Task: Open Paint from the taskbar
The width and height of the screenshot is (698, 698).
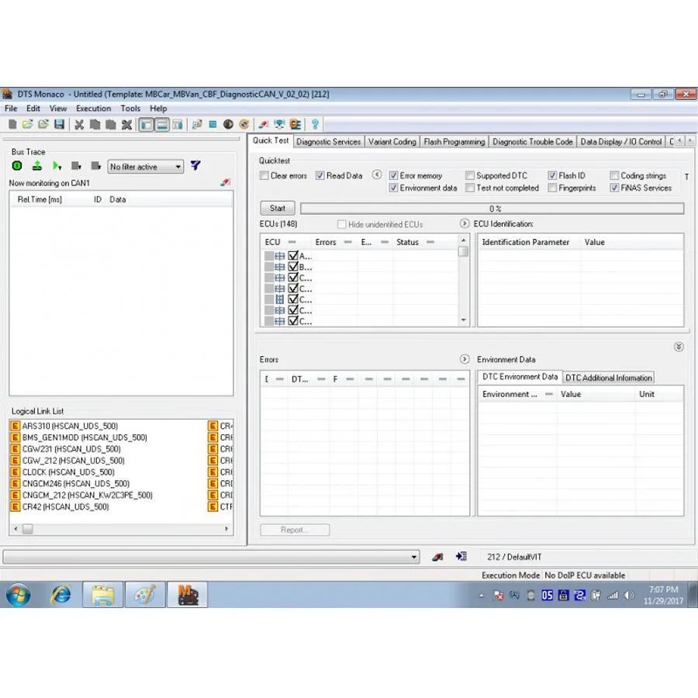Action: click(145, 595)
